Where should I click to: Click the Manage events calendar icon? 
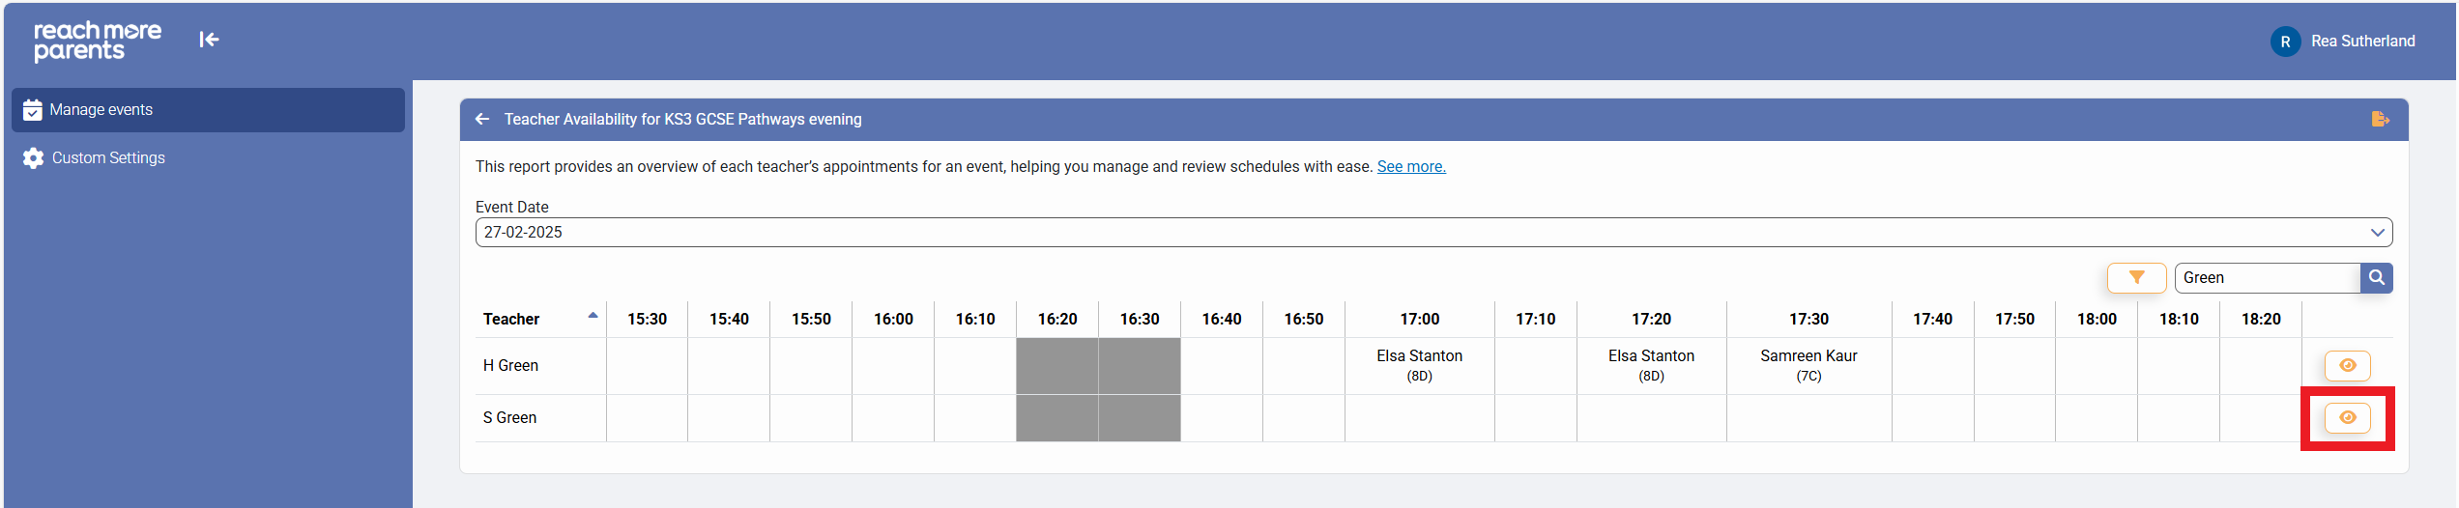pos(33,110)
